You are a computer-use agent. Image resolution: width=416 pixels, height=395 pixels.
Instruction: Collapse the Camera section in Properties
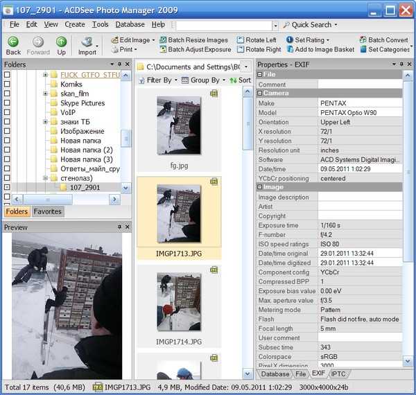(x=260, y=93)
